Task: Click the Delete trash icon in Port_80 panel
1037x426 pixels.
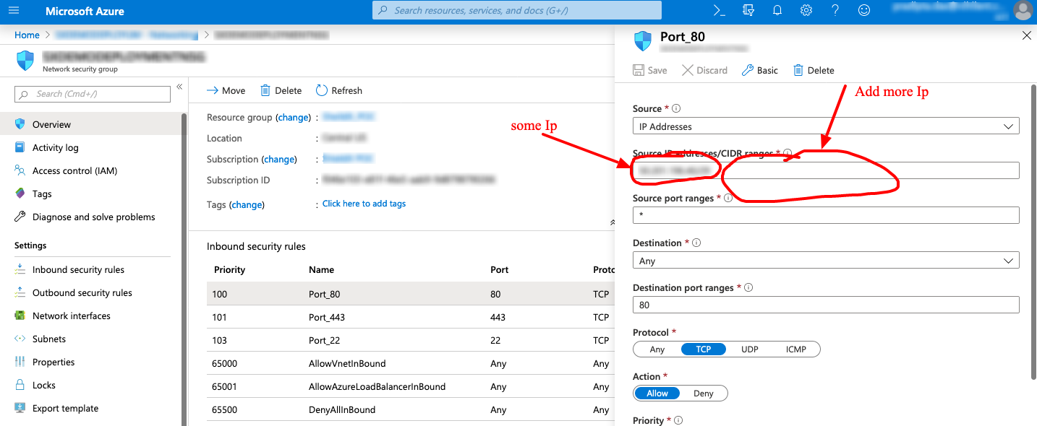Action: pyautogui.click(x=798, y=70)
